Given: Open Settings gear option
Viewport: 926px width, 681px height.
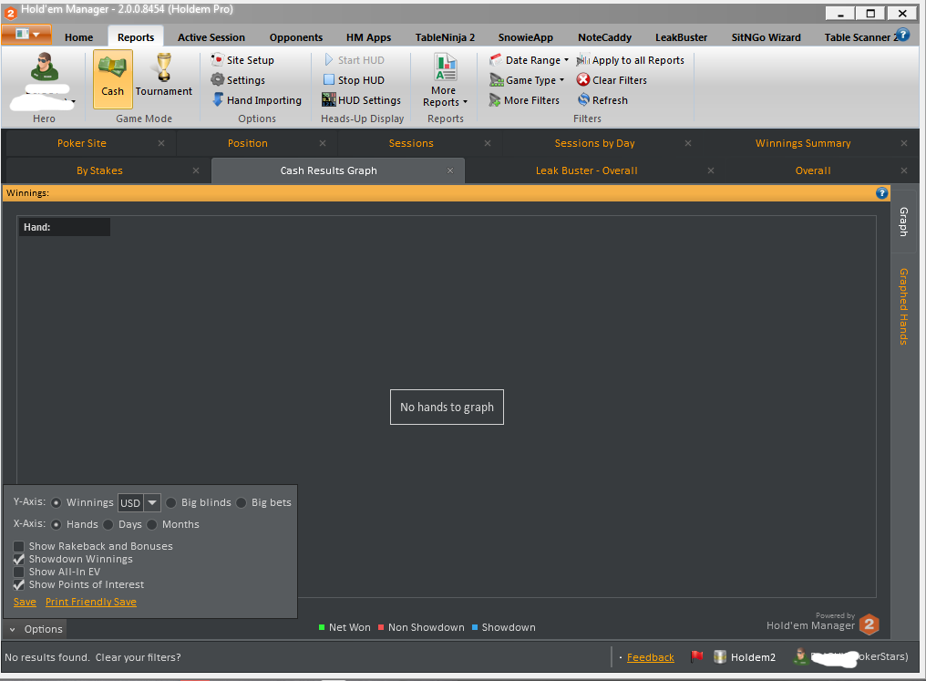Looking at the screenshot, I should tap(238, 79).
